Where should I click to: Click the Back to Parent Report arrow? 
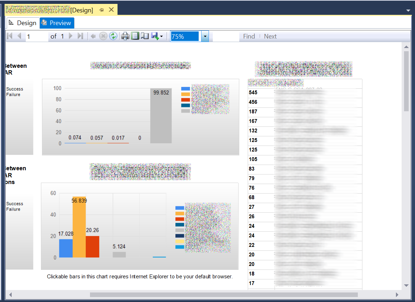pyautogui.click(x=93, y=36)
